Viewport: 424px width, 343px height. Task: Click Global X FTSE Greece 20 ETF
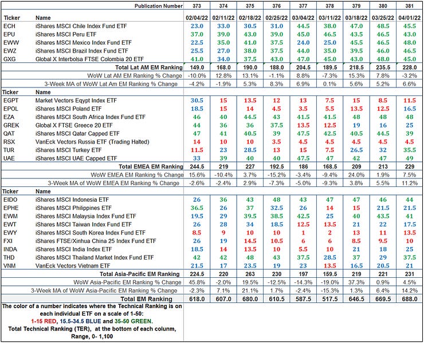coord(74,126)
